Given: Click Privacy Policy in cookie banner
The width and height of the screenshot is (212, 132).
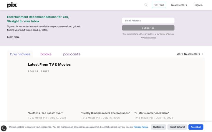Looking at the screenshot, I should pyautogui.click(x=141, y=127).
